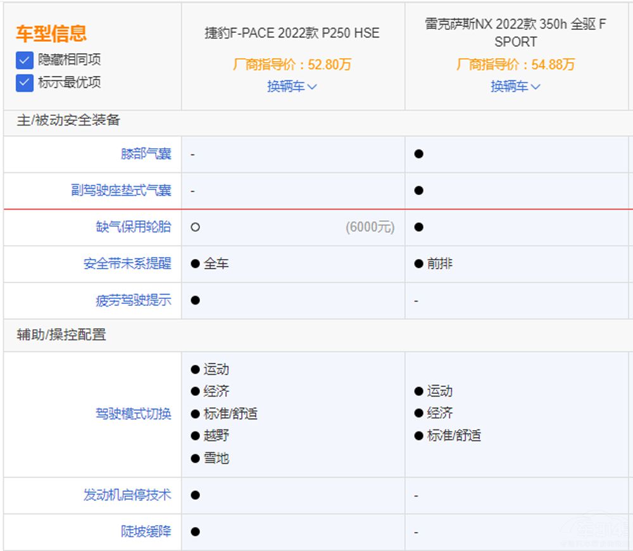Click the 辅助/操控配置 section header

[61, 335]
